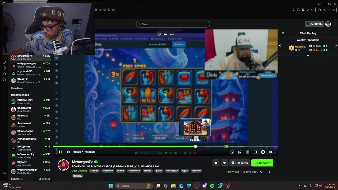Seek video using the green progress bar

(x=165, y=146)
